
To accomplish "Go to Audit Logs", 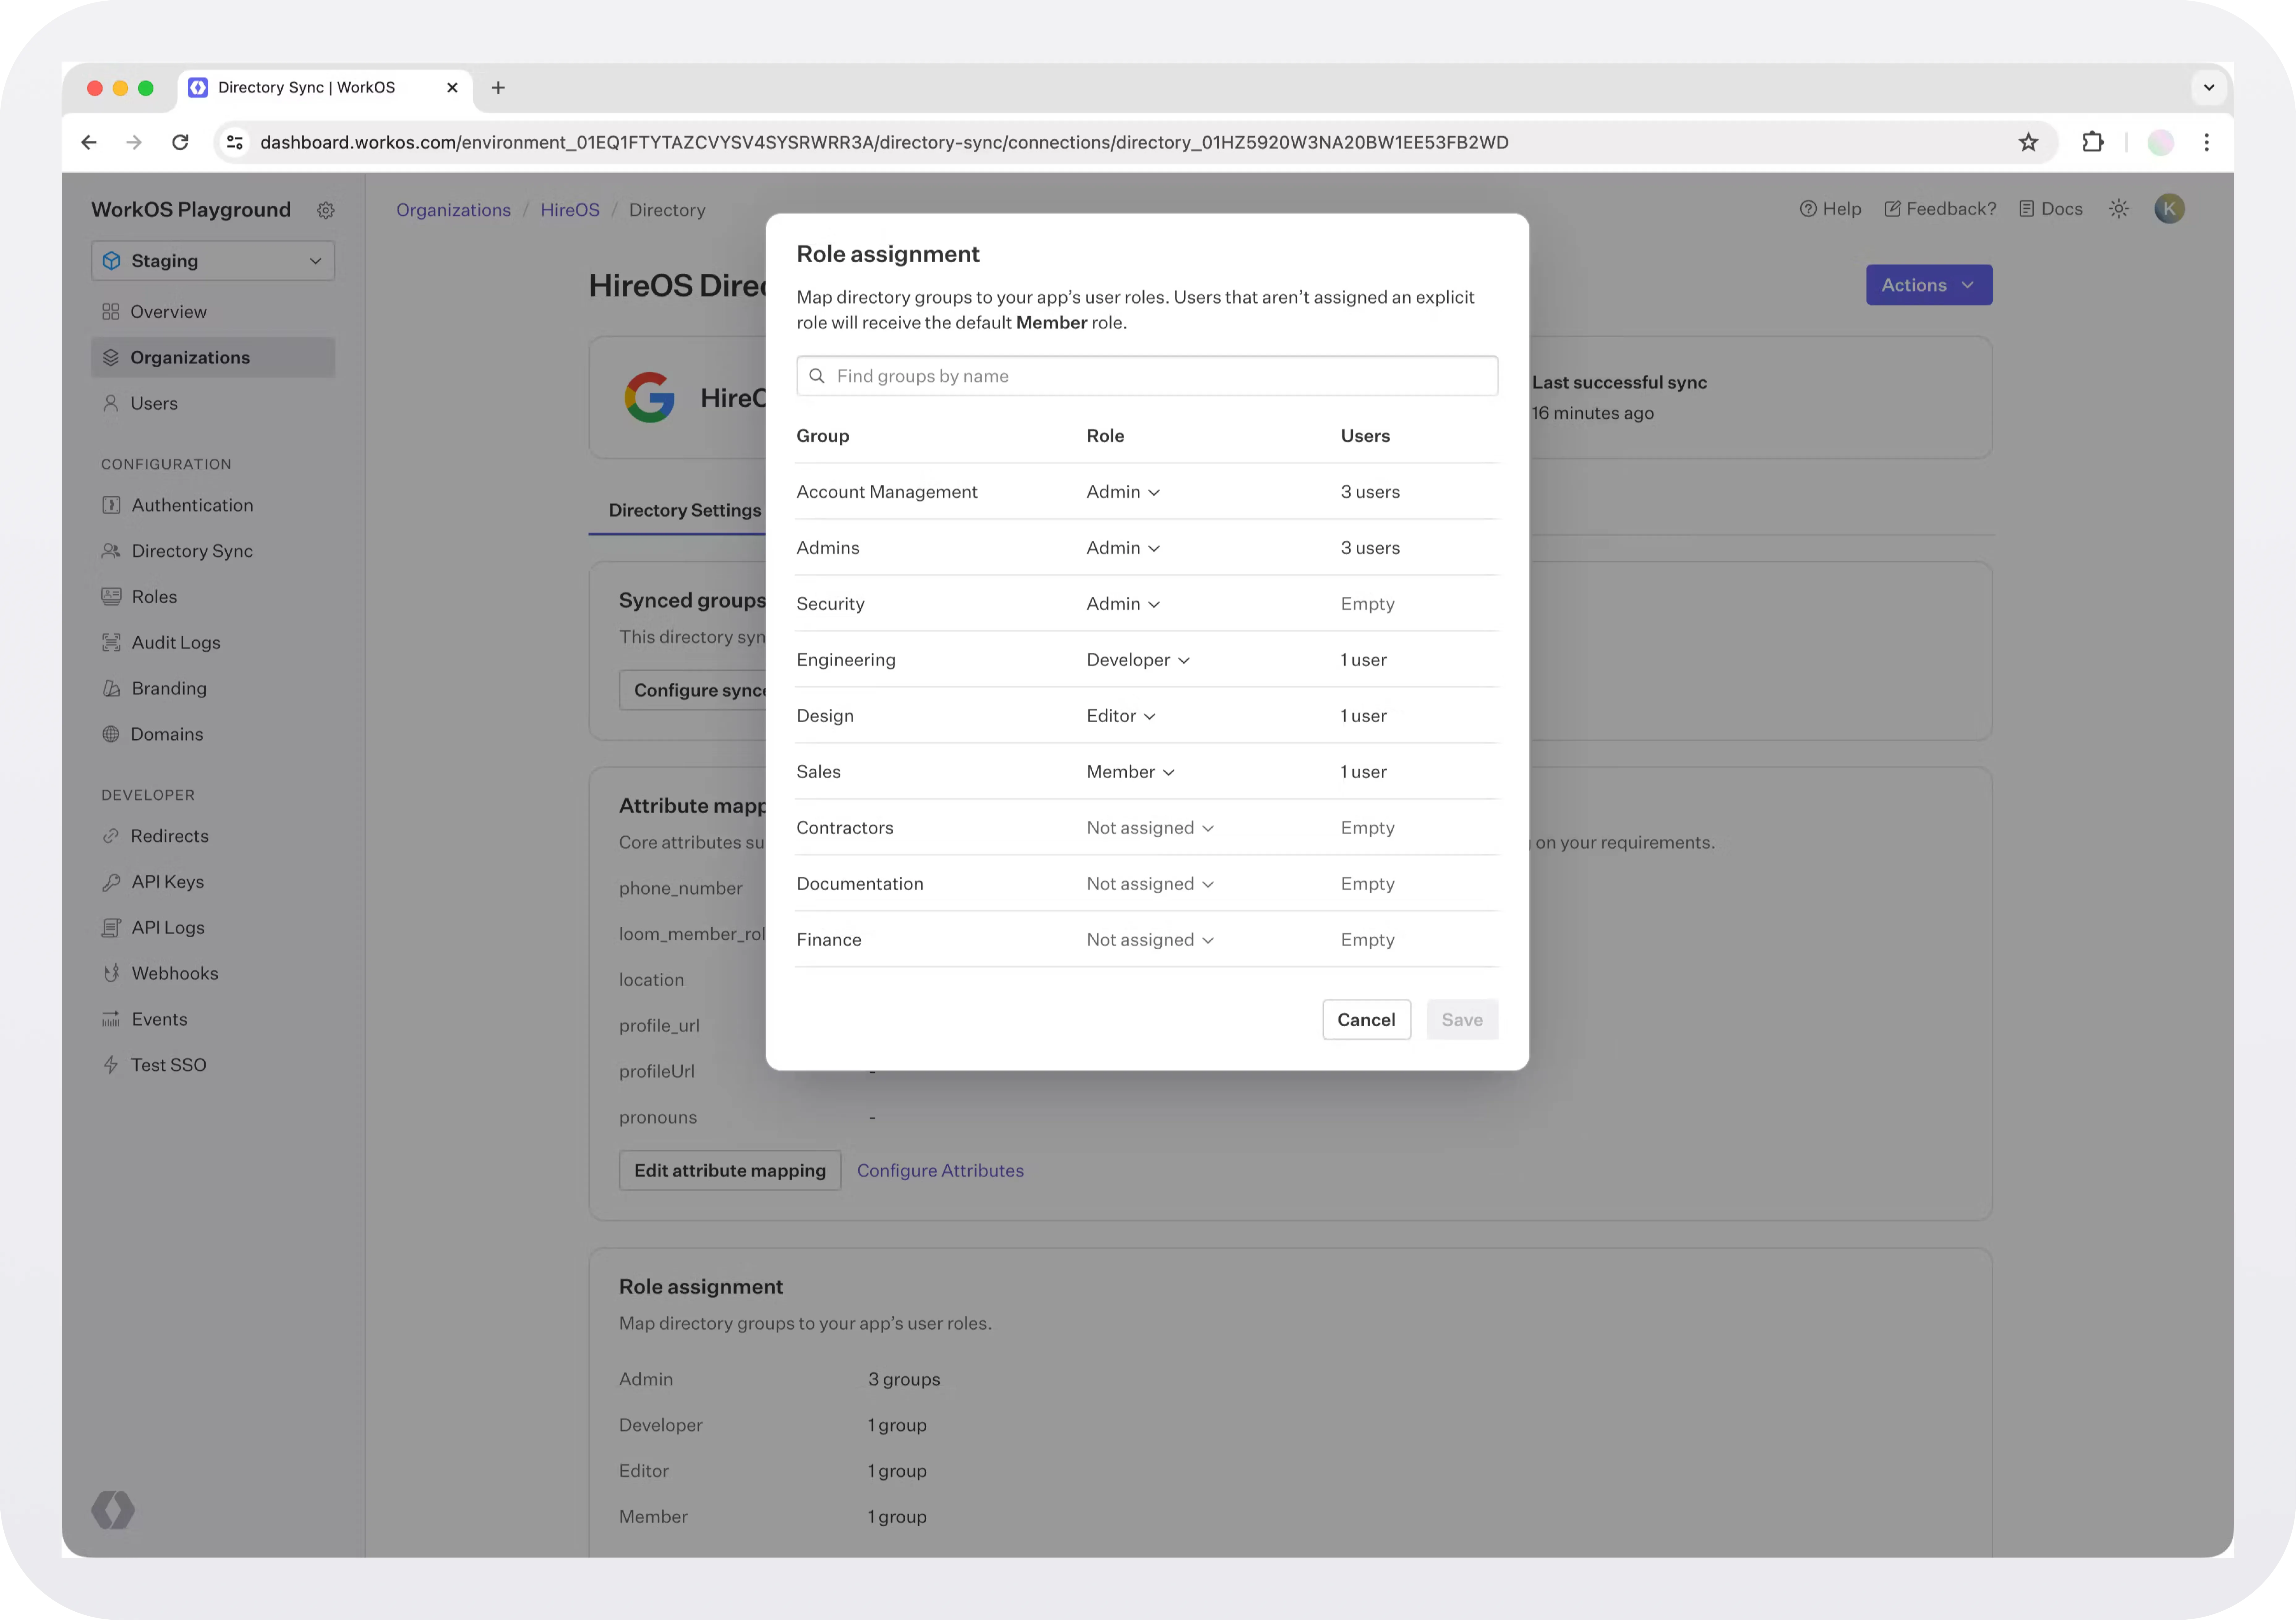I will (213, 643).
